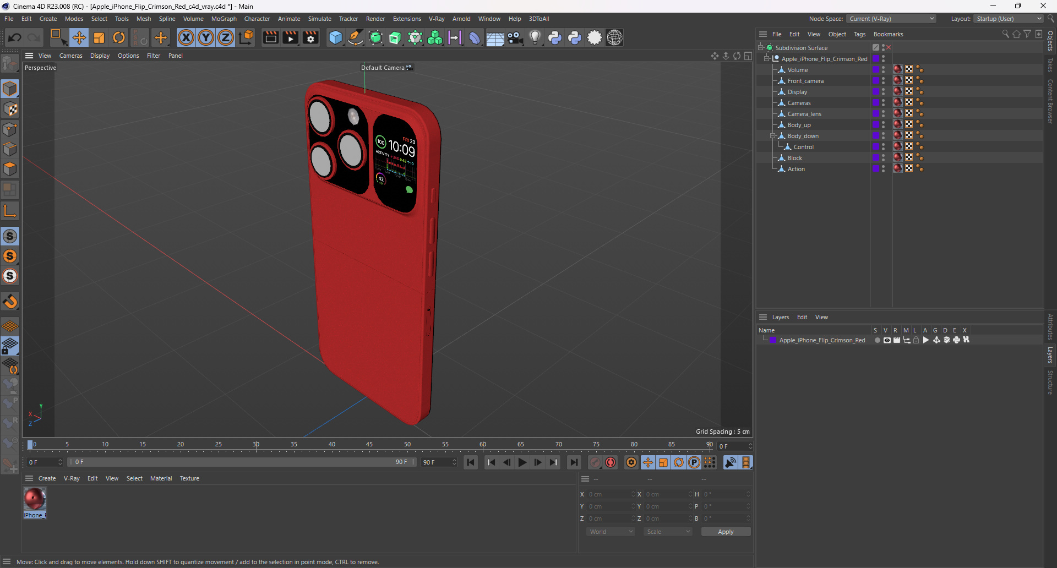Screen dimensions: 1057x568
Task: Click the globe icon in toolbar
Action: (x=614, y=37)
